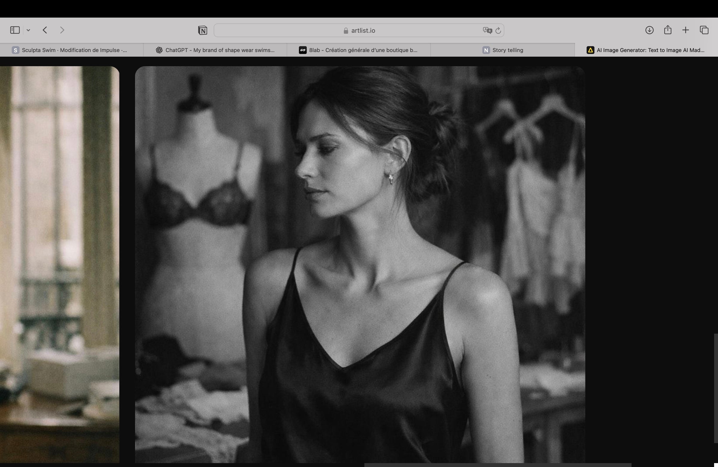Open the Share menu

point(668,30)
